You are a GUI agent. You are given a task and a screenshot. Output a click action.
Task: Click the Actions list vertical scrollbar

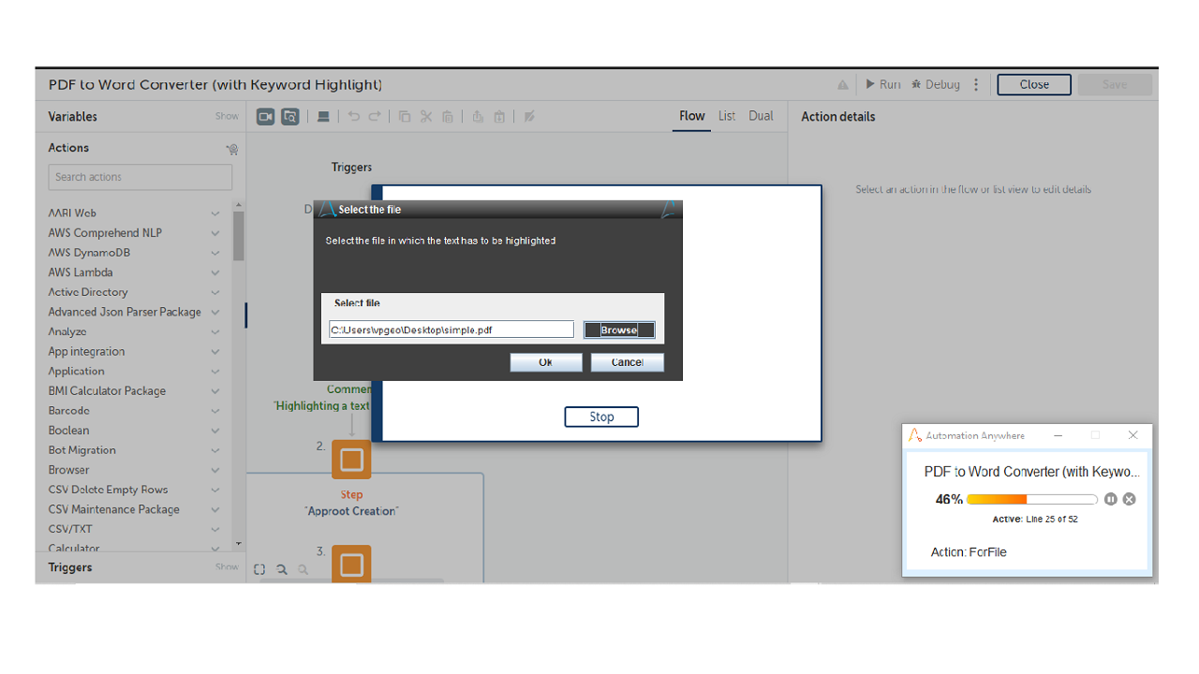[x=239, y=236]
